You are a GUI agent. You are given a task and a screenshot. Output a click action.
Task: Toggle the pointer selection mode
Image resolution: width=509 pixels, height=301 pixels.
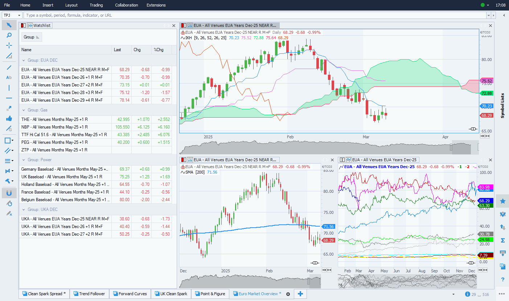pos(9,25)
